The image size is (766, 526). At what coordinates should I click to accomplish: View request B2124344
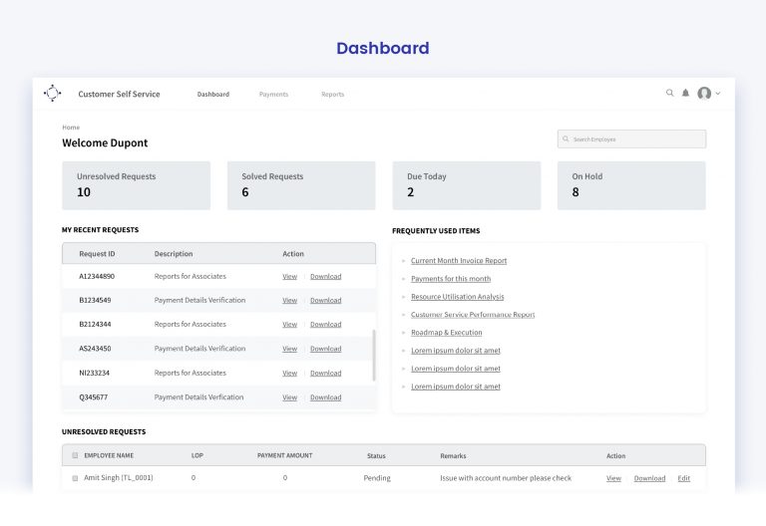(289, 324)
